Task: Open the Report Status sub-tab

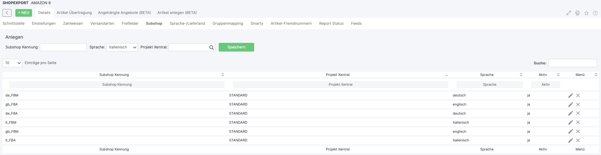Action: tap(331, 23)
